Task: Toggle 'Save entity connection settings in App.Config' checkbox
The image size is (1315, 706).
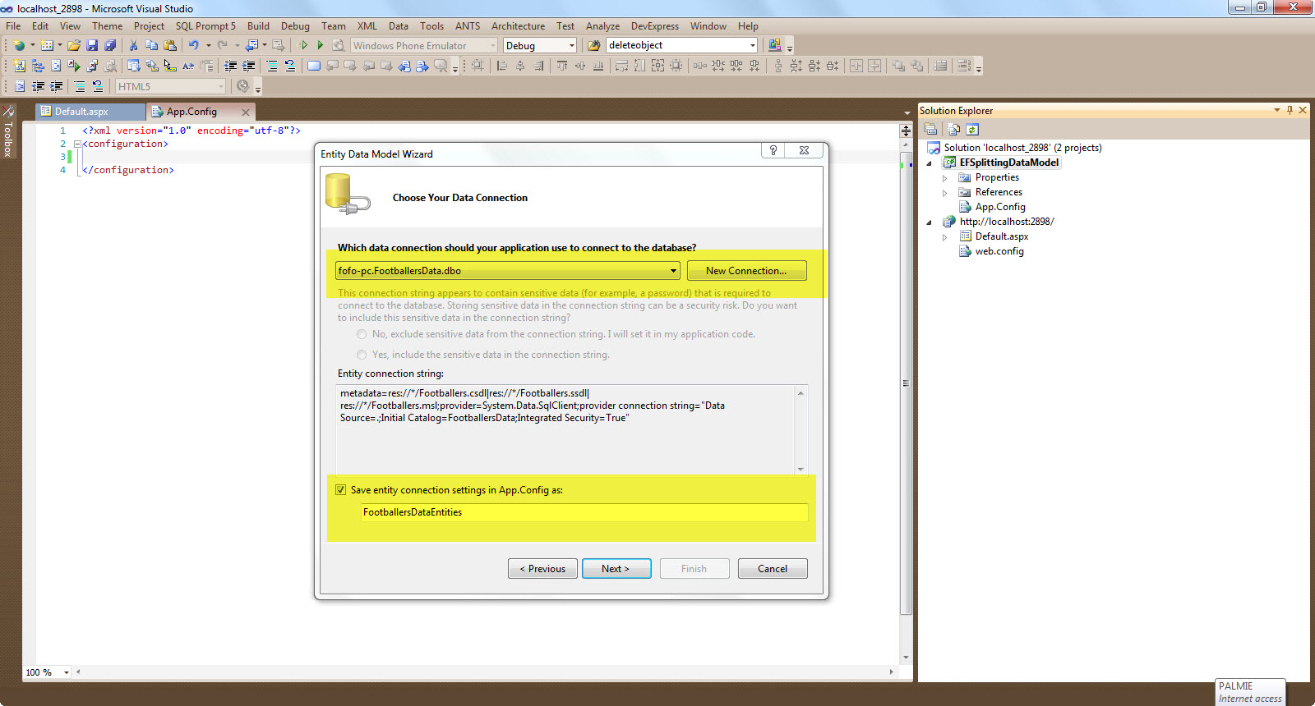Action: (340, 489)
